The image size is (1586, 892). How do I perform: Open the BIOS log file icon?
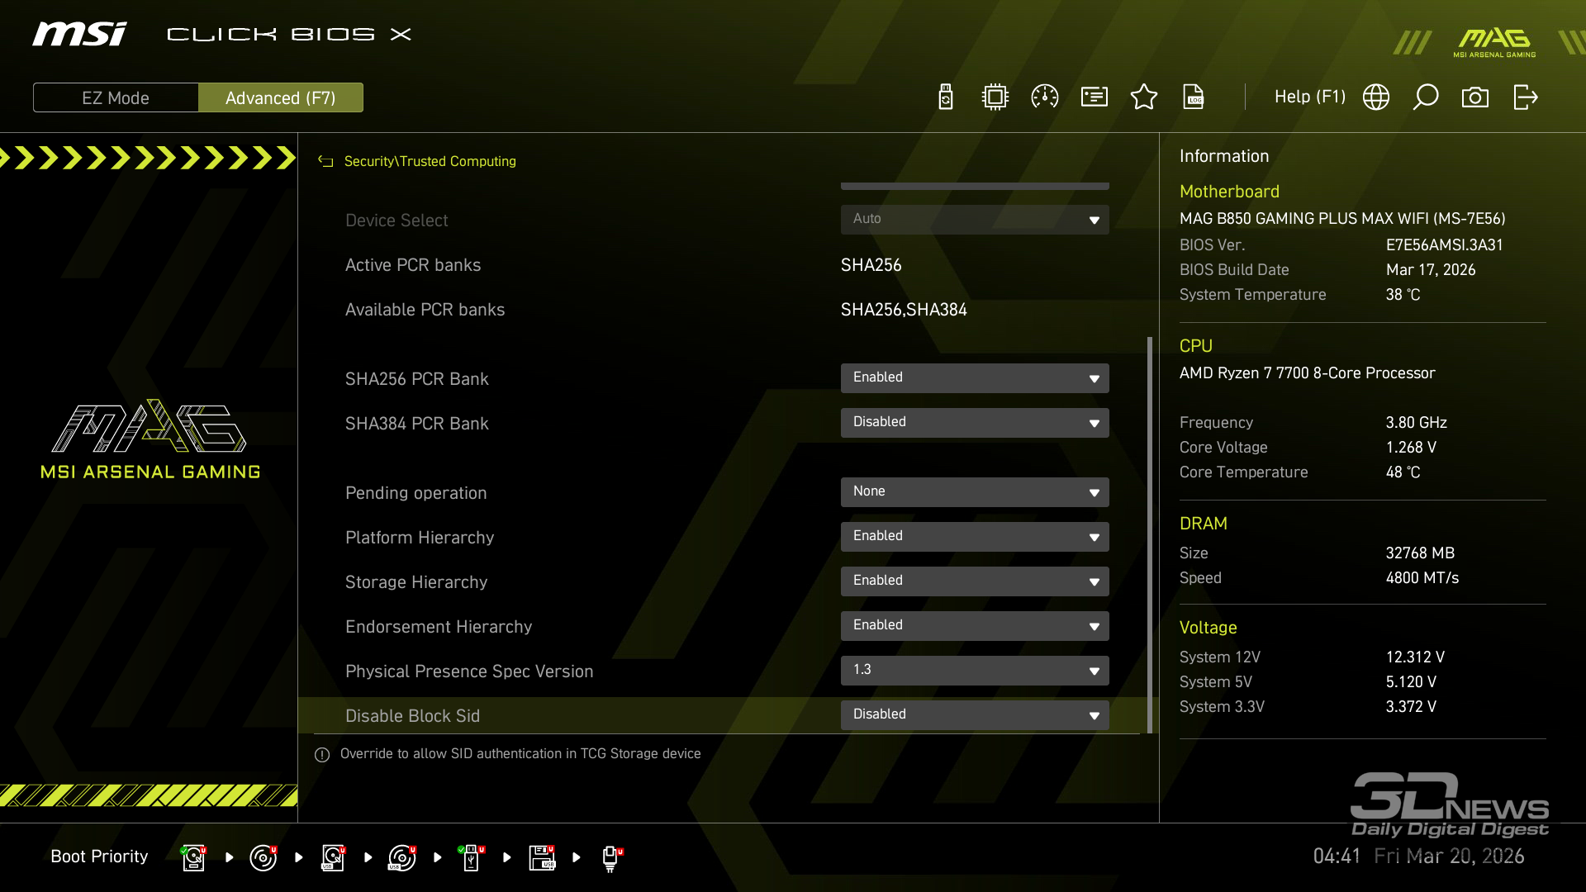coord(1194,97)
